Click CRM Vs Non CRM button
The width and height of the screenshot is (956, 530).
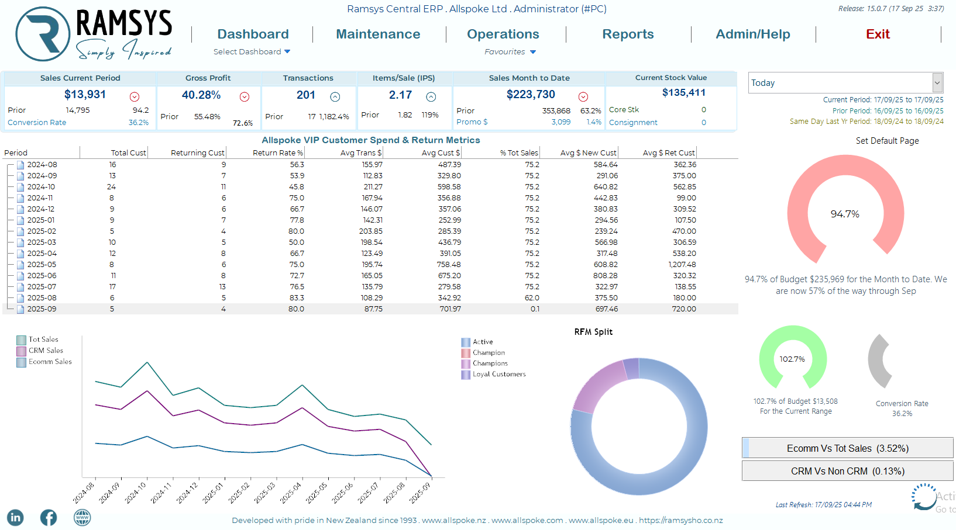point(848,471)
